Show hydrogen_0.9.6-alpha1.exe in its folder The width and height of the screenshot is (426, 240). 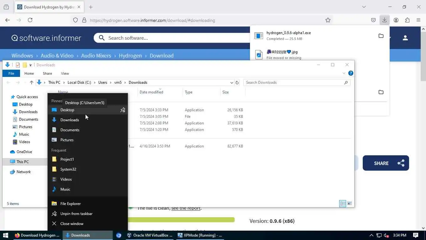[381, 36]
